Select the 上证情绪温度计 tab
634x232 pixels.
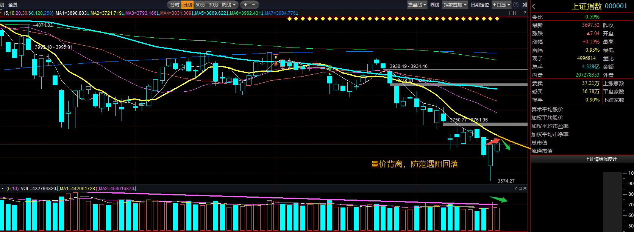tap(601, 159)
